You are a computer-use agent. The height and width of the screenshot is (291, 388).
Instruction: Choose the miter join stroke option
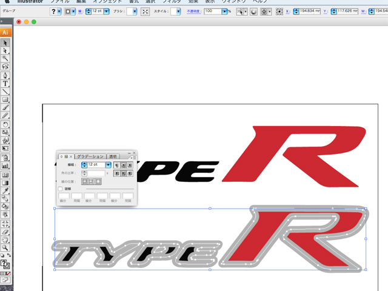[117, 173]
